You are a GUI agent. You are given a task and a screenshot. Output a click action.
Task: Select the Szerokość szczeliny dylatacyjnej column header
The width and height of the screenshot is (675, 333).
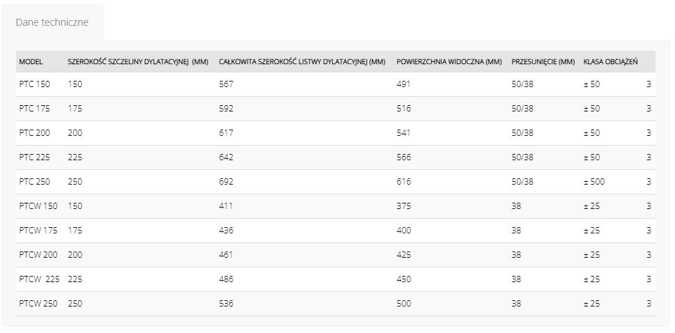pyautogui.click(x=138, y=62)
